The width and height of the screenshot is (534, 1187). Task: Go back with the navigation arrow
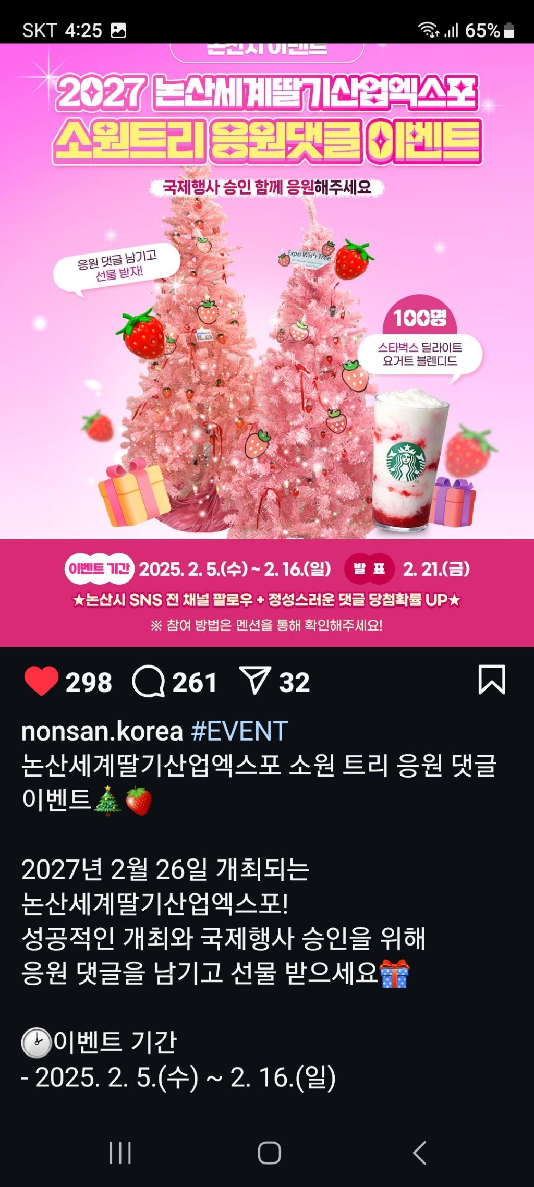click(x=420, y=1153)
